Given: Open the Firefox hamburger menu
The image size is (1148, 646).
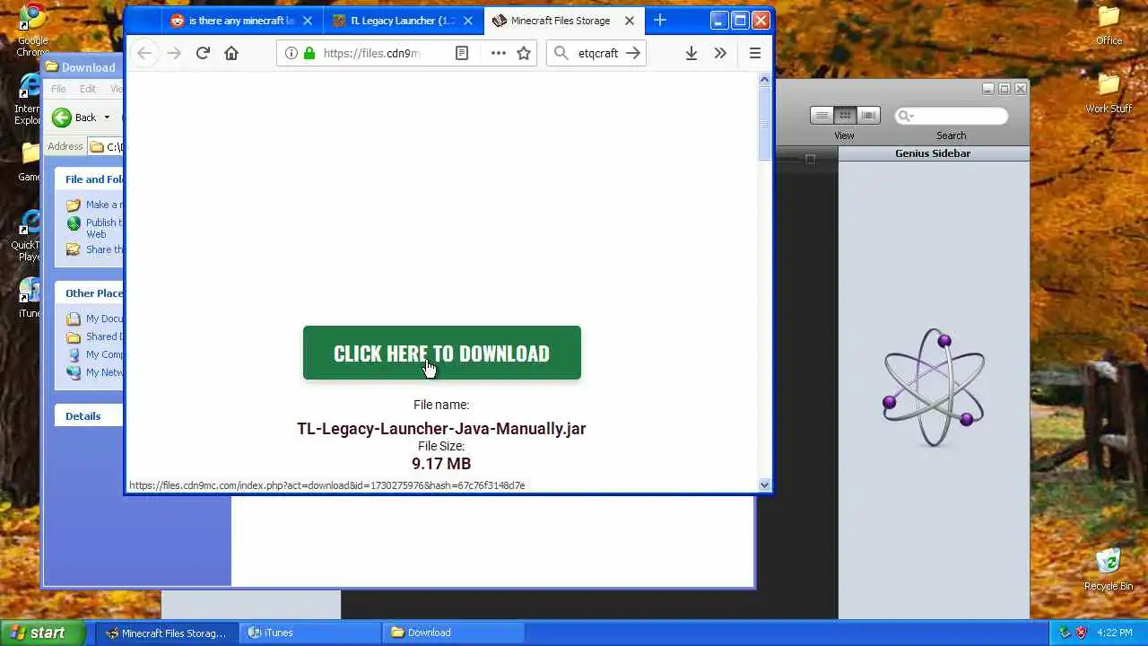Looking at the screenshot, I should [755, 53].
